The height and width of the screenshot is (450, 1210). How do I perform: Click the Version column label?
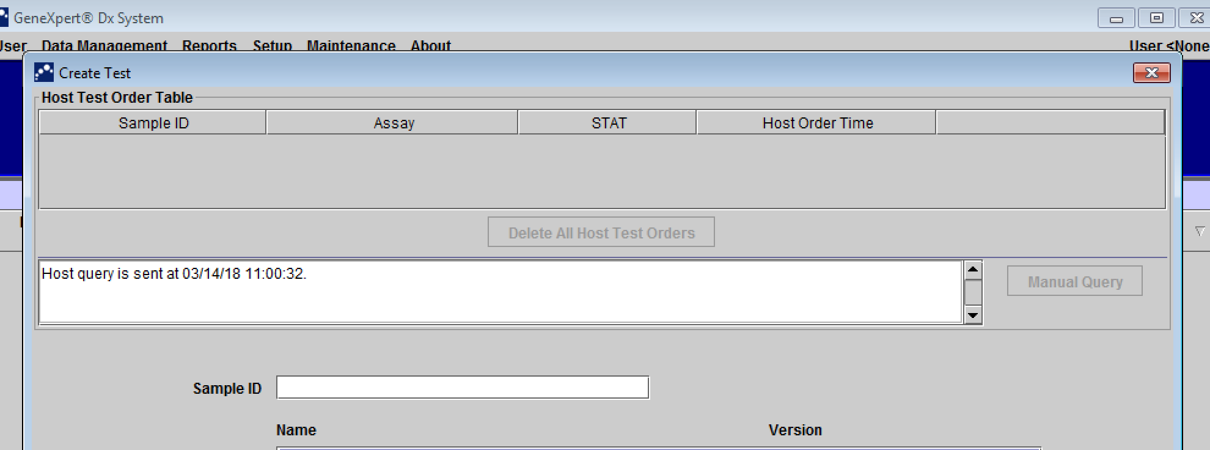pyautogui.click(x=795, y=430)
